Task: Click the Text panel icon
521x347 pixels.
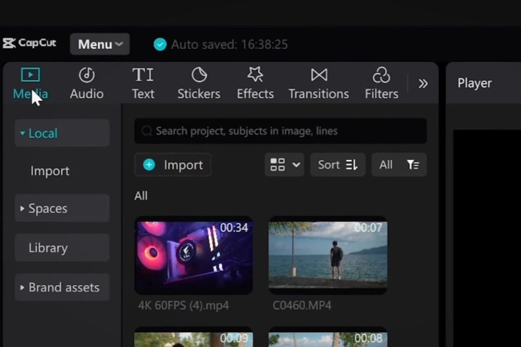Action: (x=143, y=75)
